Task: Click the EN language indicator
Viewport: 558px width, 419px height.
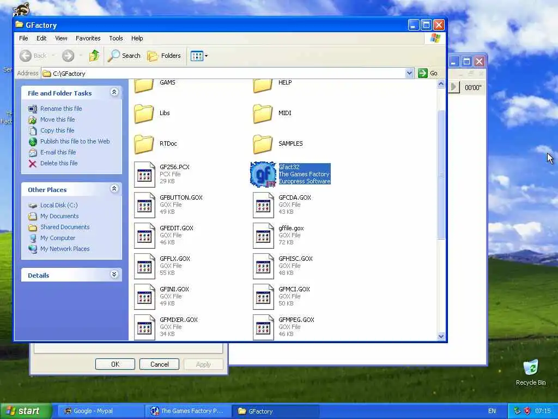Action: click(492, 411)
